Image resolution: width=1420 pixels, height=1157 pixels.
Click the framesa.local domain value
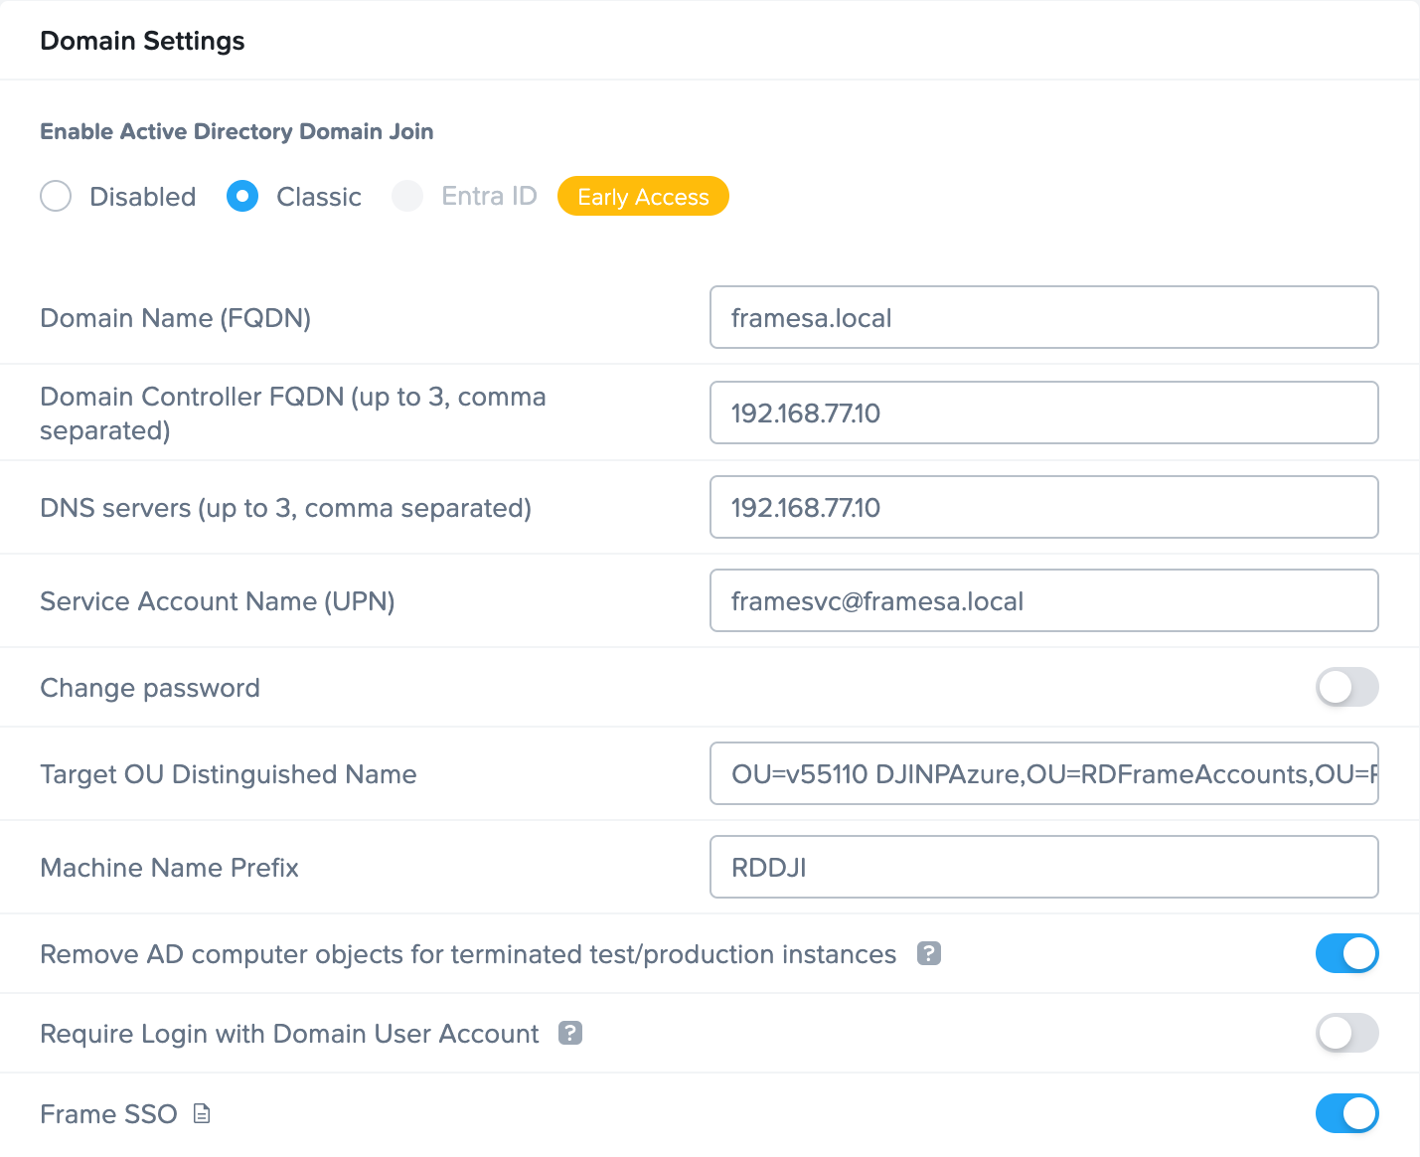pyautogui.click(x=810, y=317)
